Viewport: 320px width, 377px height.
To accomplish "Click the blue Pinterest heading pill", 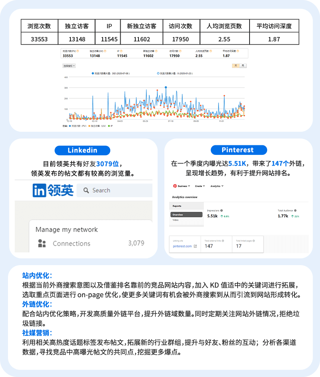I will [x=239, y=150].
